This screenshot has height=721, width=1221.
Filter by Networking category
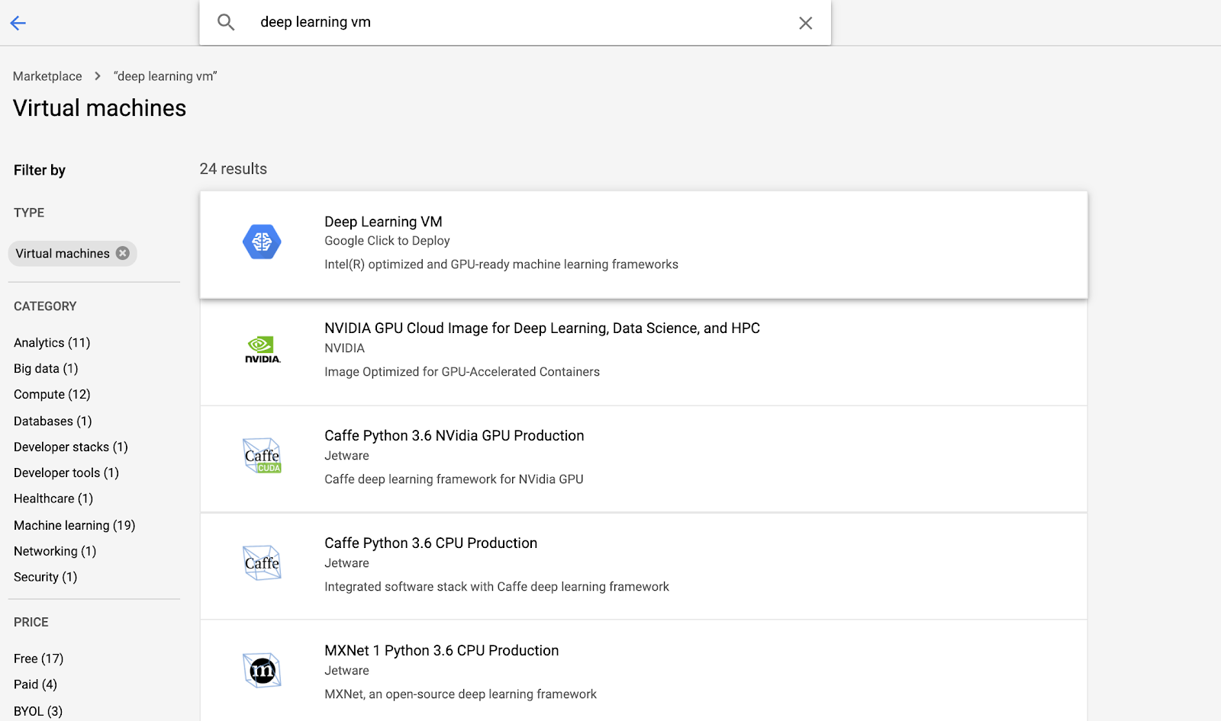[55, 552]
